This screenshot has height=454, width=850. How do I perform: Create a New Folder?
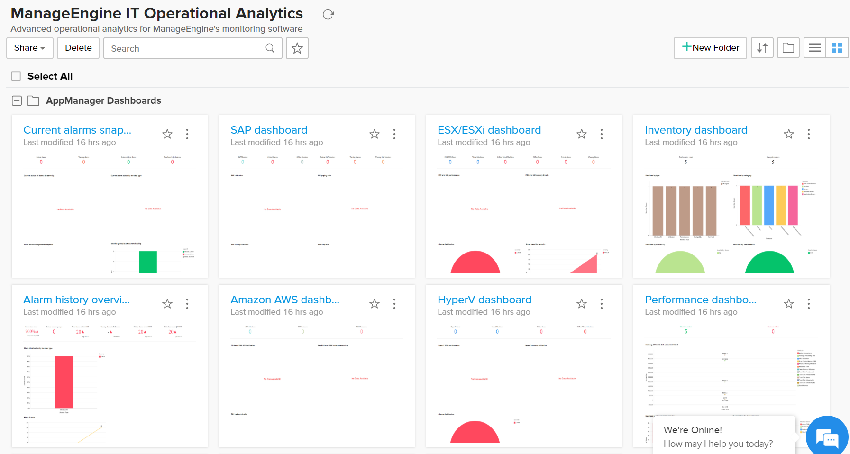click(710, 48)
